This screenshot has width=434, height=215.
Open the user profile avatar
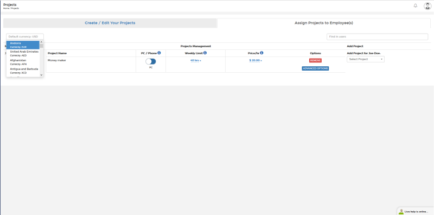click(427, 6)
